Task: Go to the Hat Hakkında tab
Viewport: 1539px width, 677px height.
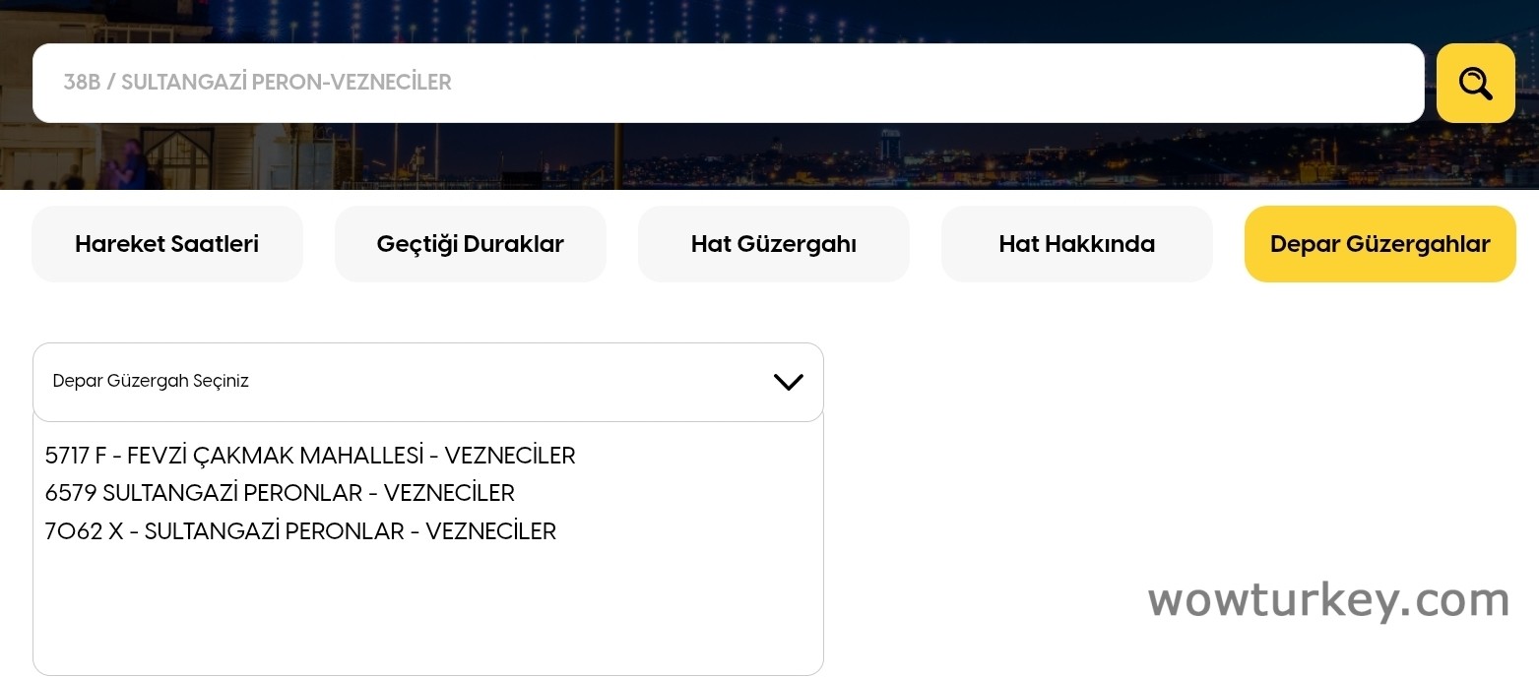Action: pos(1076,244)
